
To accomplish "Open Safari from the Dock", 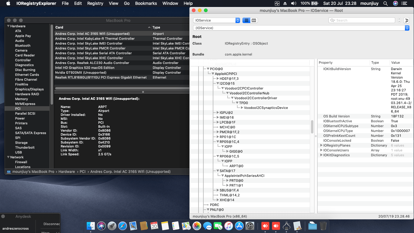I will pos(122,226).
